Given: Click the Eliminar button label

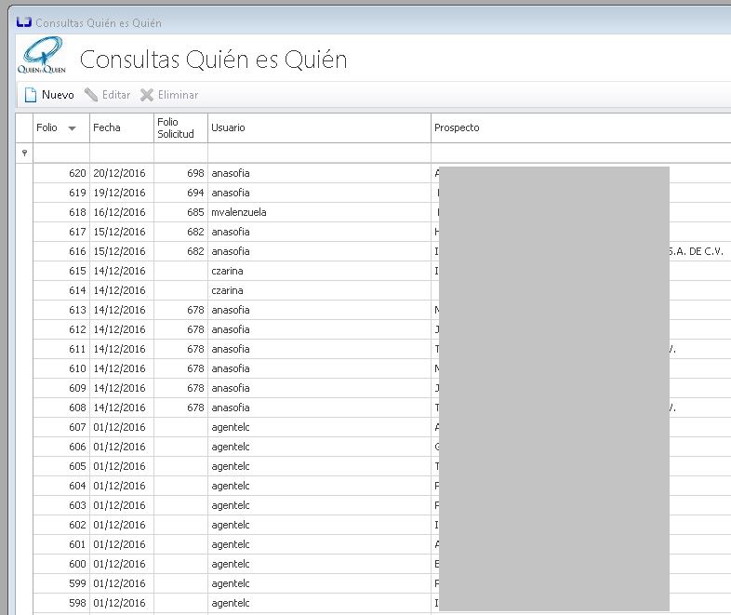Looking at the screenshot, I should [x=178, y=95].
